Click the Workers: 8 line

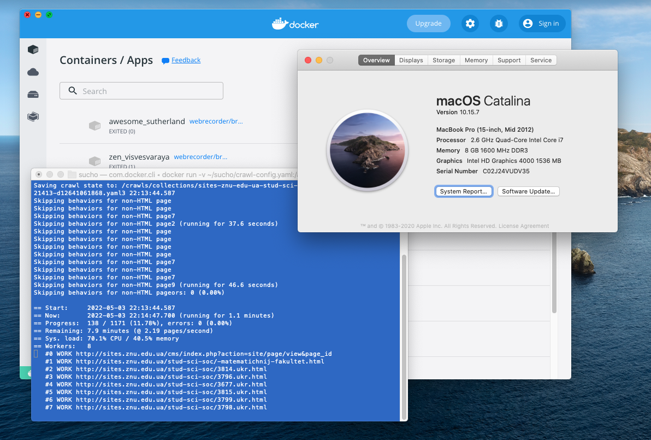[62, 346]
